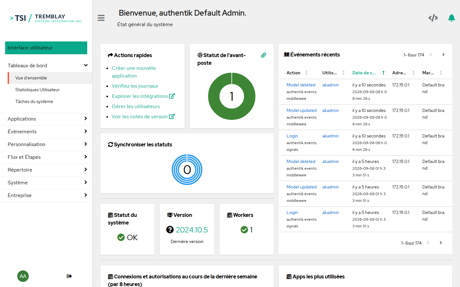
Task: Open Explorer les intégrations link
Action: [143, 96]
